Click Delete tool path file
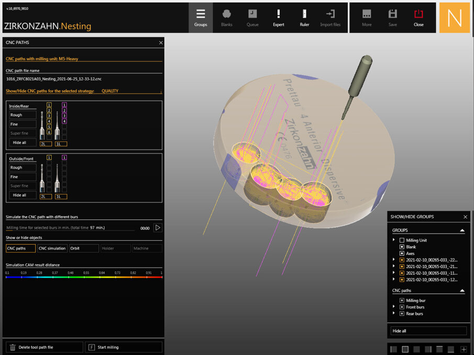Viewport: 474px width, 355px height. [x=45, y=347]
